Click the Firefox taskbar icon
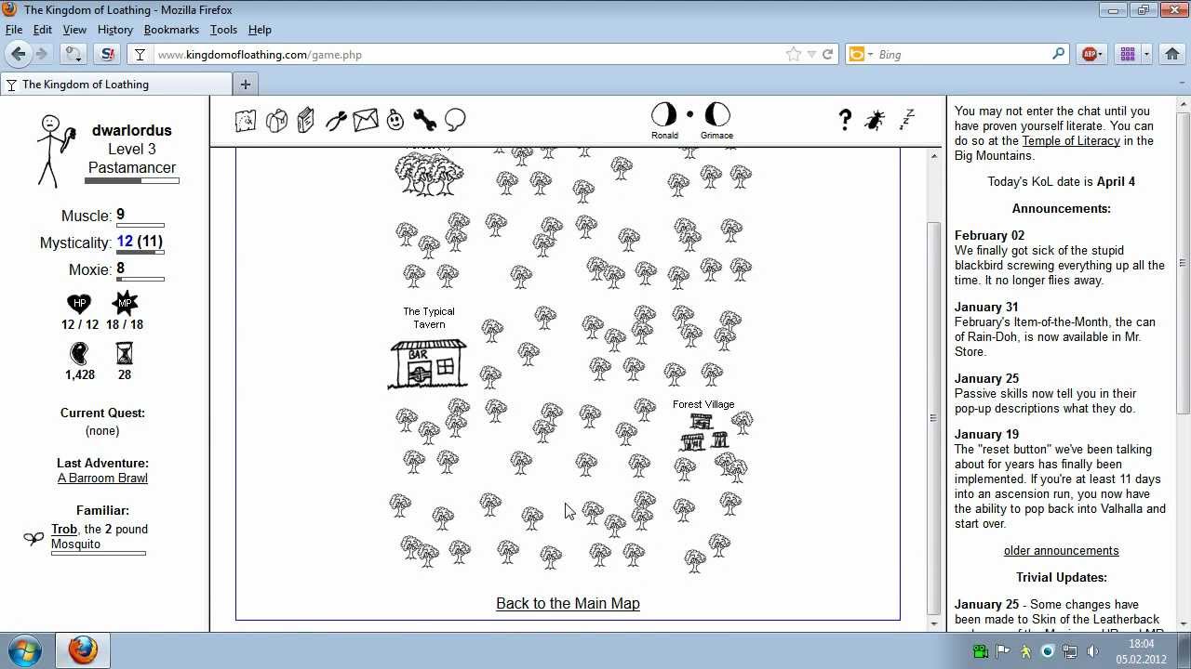The height and width of the screenshot is (669, 1191). coord(82,650)
